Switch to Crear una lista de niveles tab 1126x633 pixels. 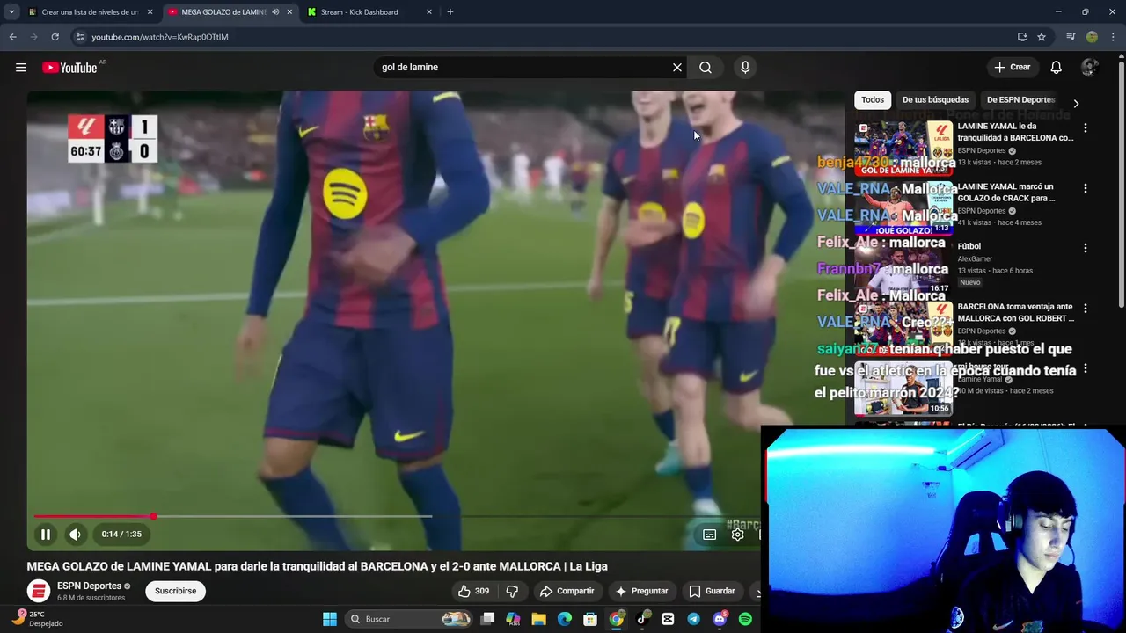[x=91, y=12]
